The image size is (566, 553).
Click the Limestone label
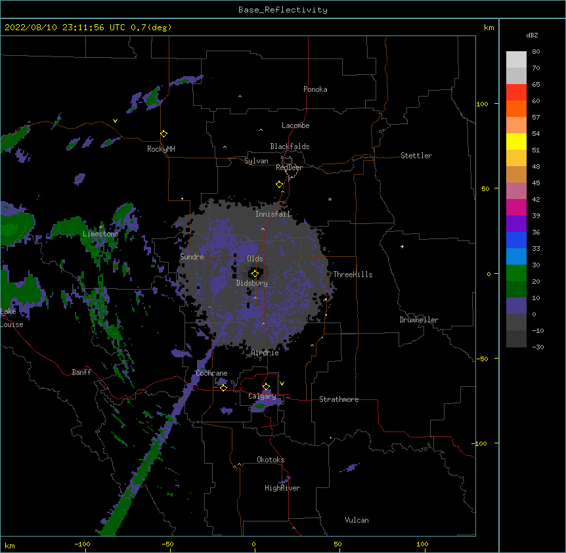(x=100, y=234)
